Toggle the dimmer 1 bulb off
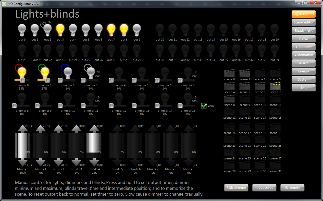 pyautogui.click(x=45, y=73)
